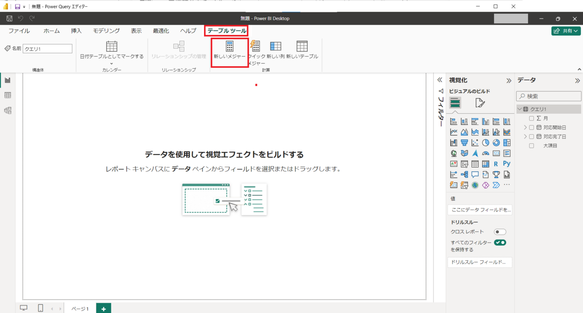Viewport: 583px width, 313px height.
Task: Click 新しいテーブル button
Action: [x=302, y=51]
